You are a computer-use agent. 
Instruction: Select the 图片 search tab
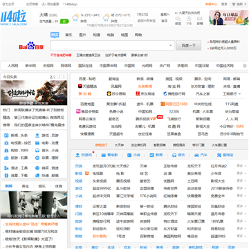pos(82,35)
